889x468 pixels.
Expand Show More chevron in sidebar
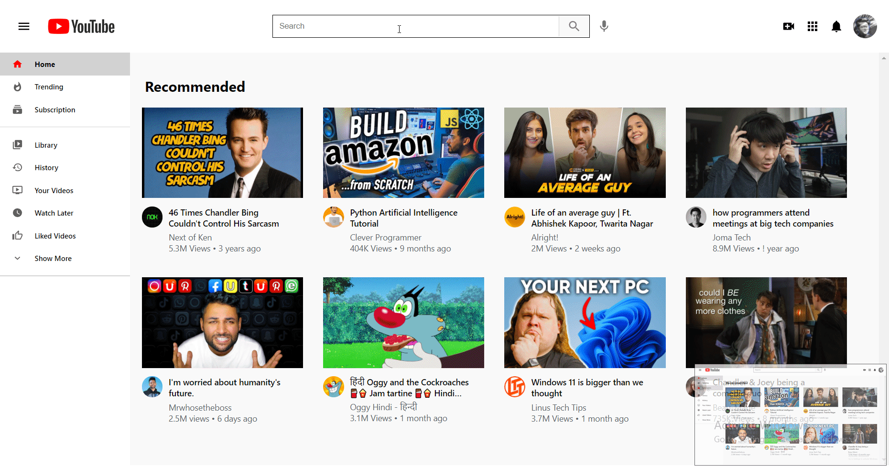click(18, 258)
